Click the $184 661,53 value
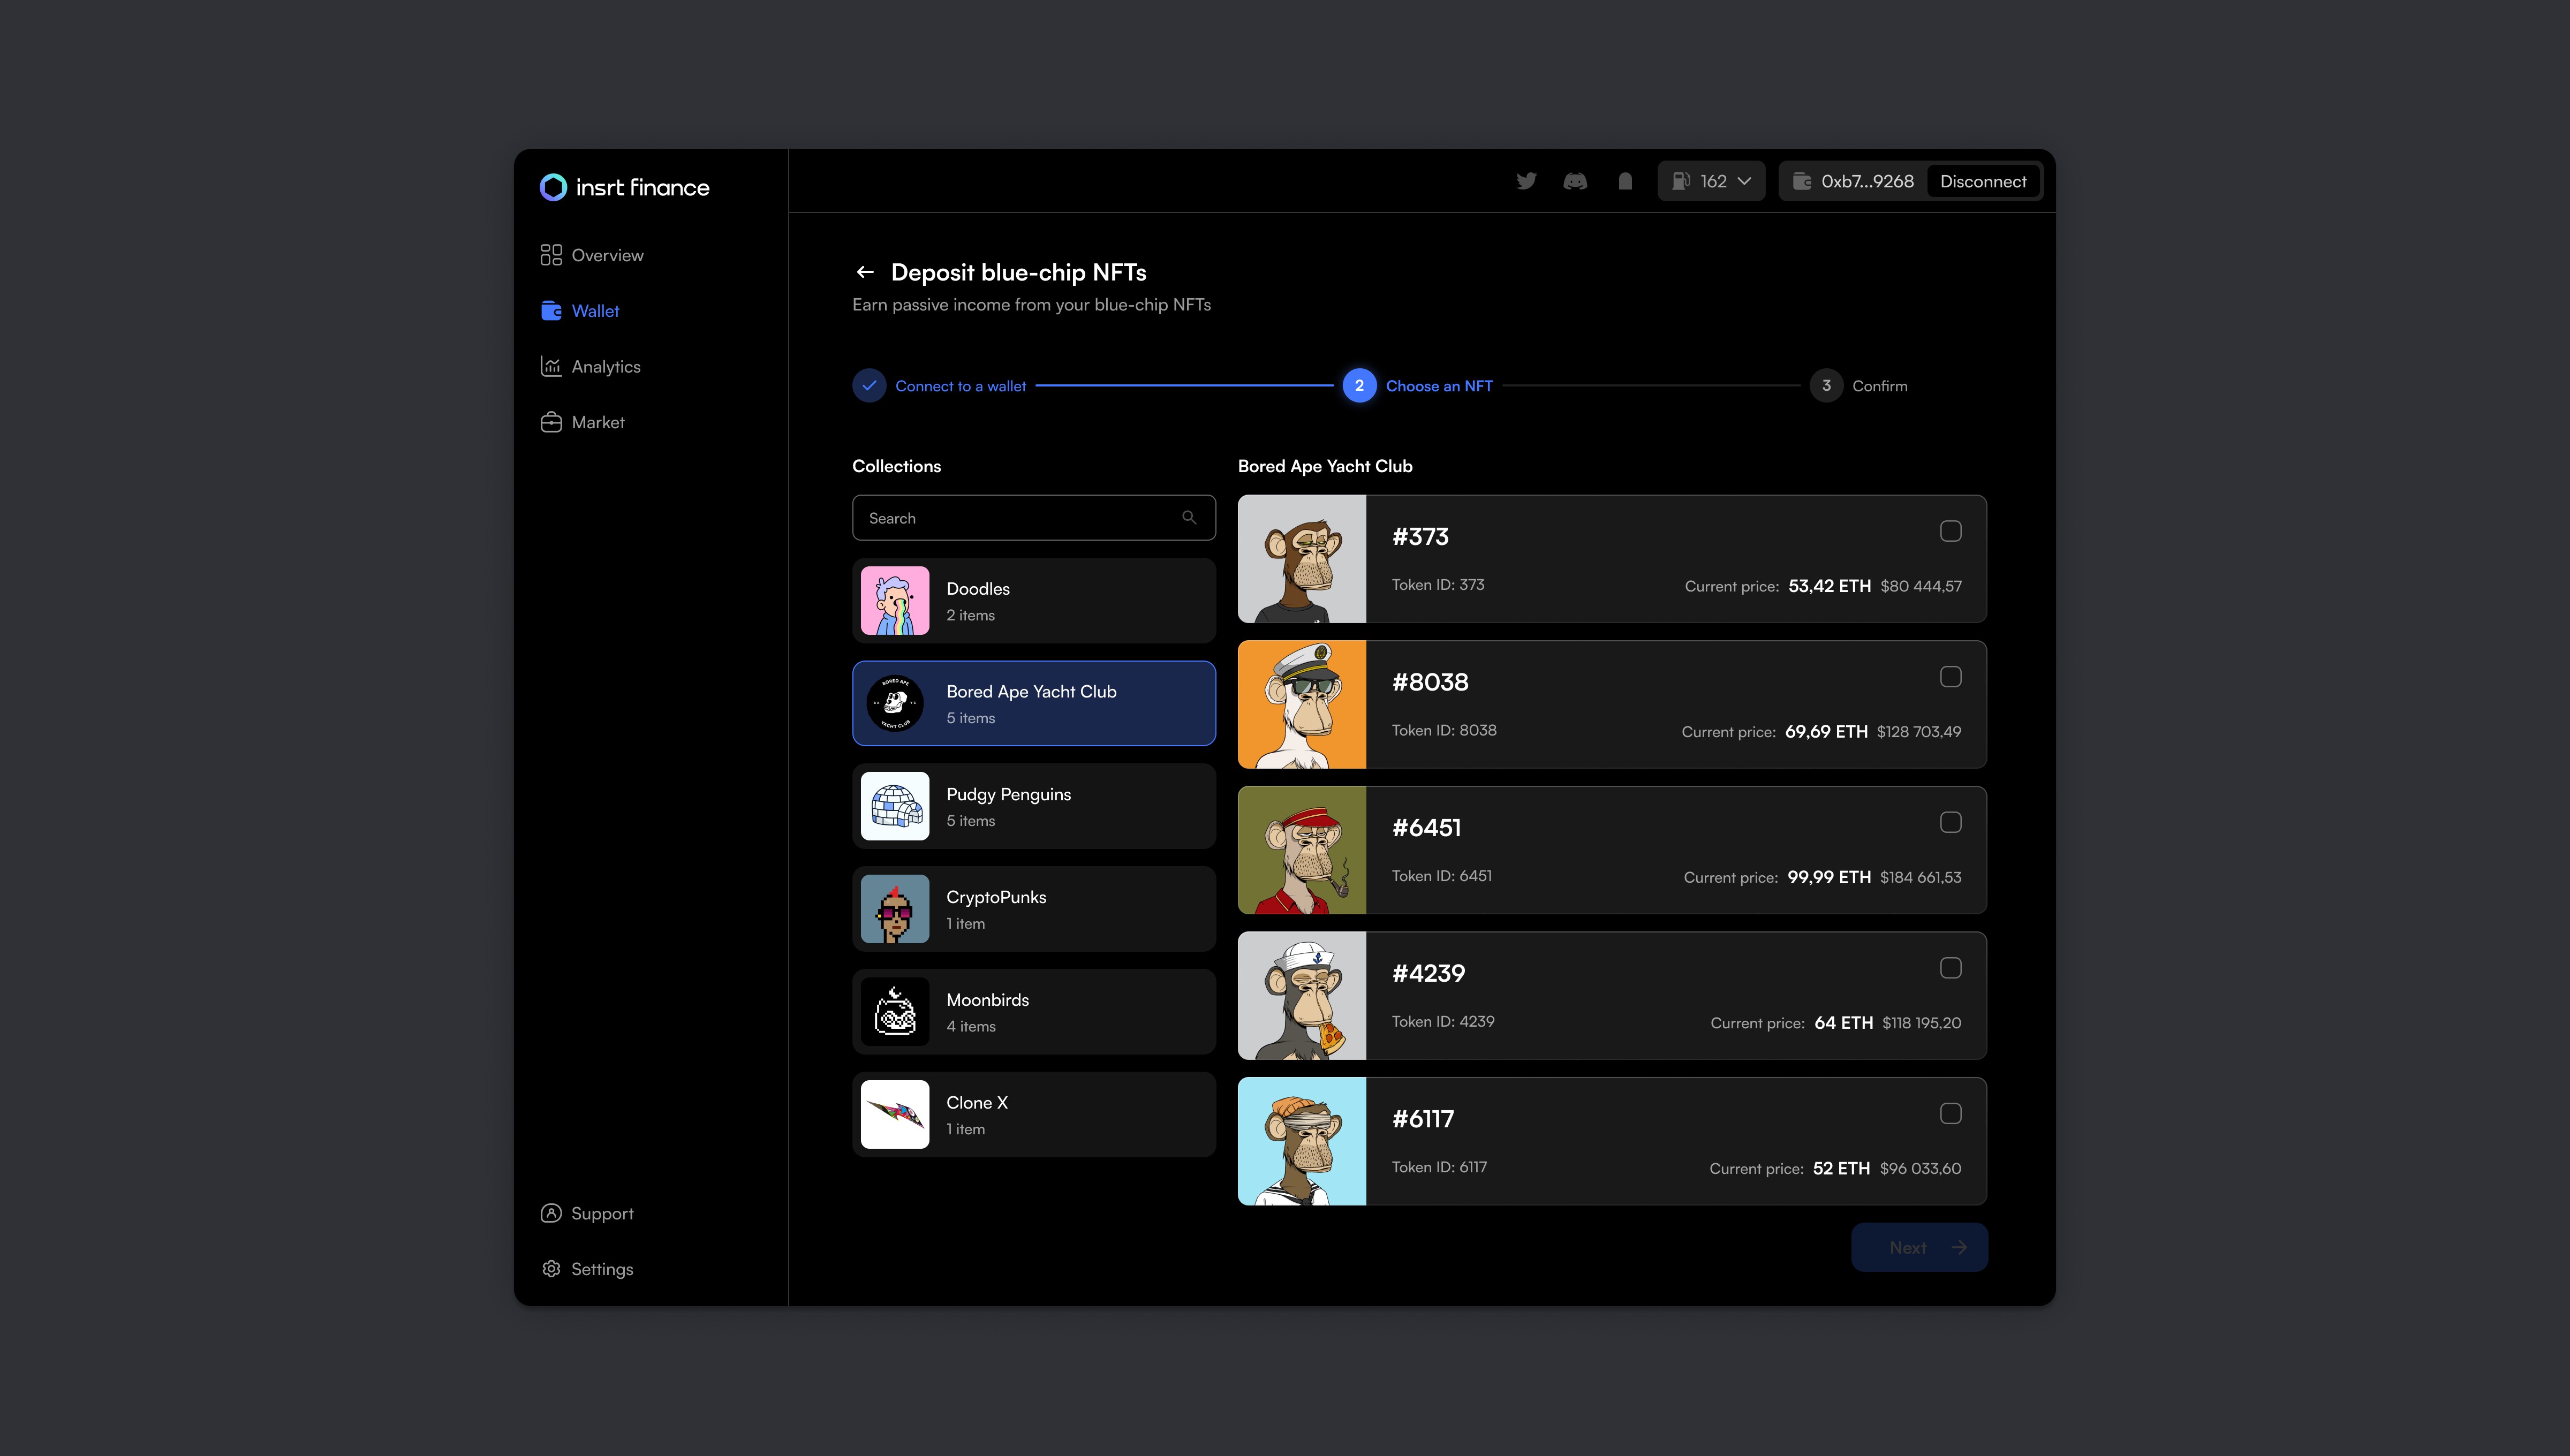The height and width of the screenshot is (1456, 2570). tap(1920, 877)
